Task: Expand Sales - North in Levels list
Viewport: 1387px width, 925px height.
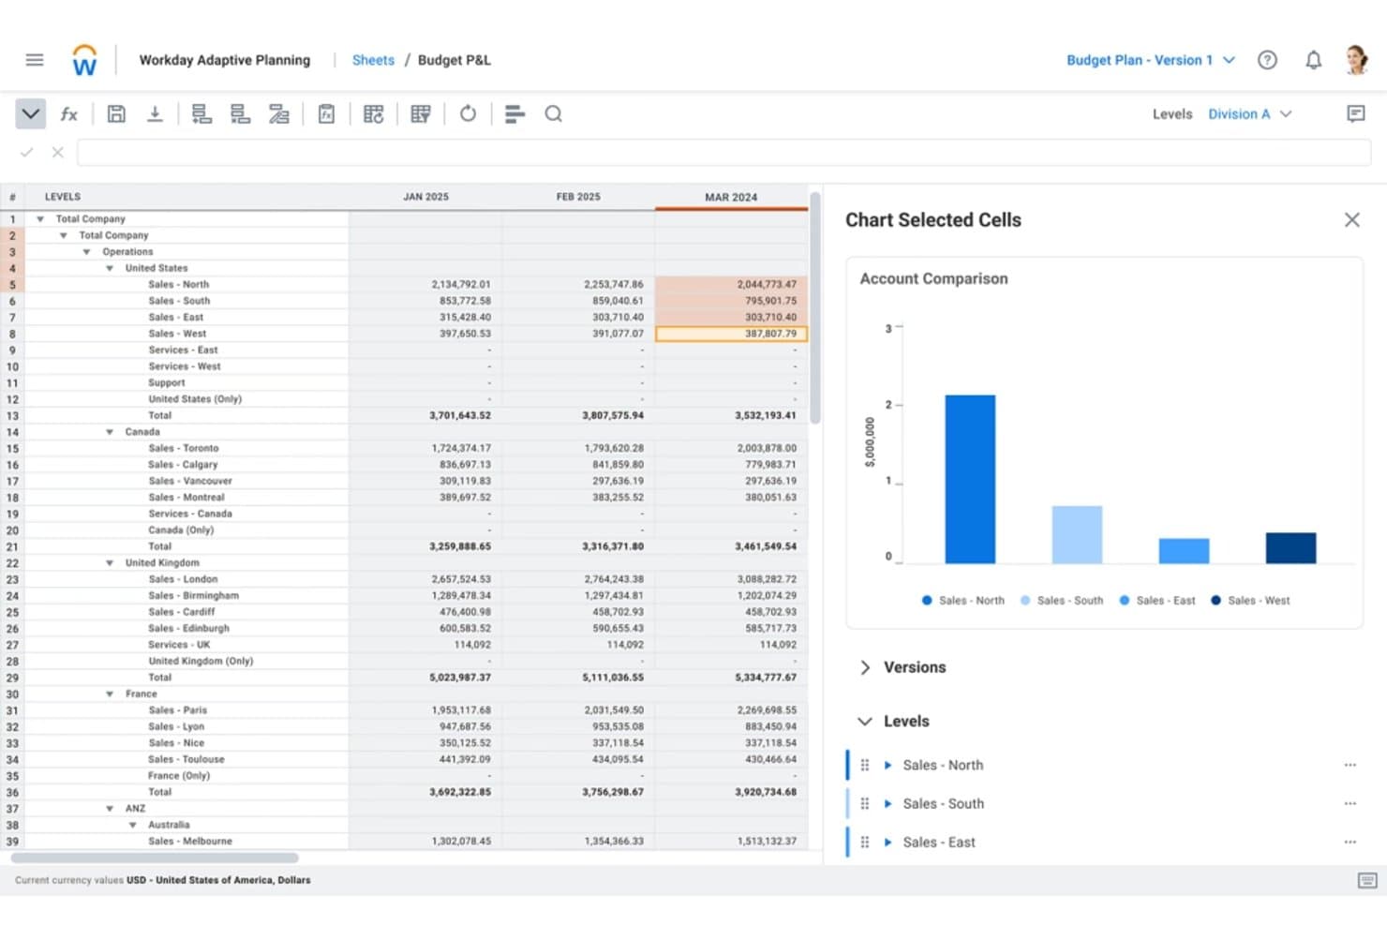Action: pyautogui.click(x=887, y=766)
